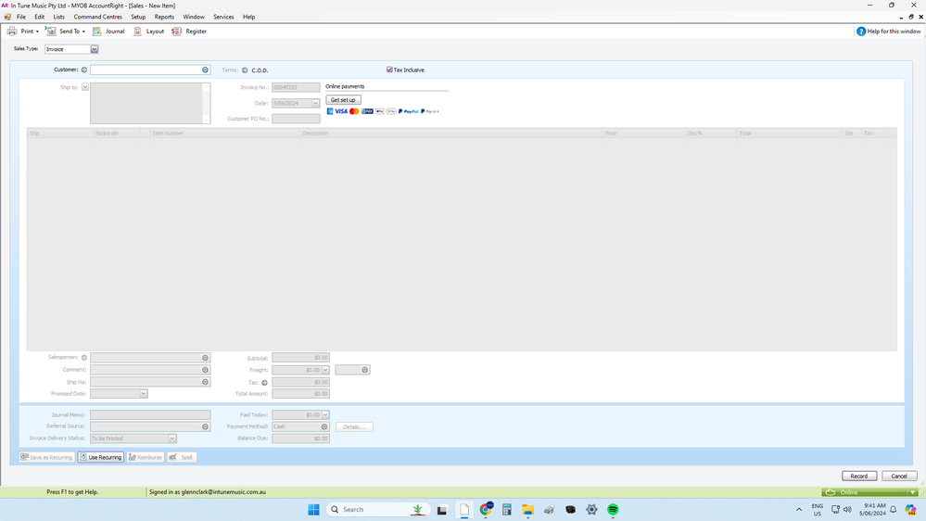926x521 pixels.
Task: Toggle the Tax Inclusive checkbox
Action: pyautogui.click(x=389, y=70)
